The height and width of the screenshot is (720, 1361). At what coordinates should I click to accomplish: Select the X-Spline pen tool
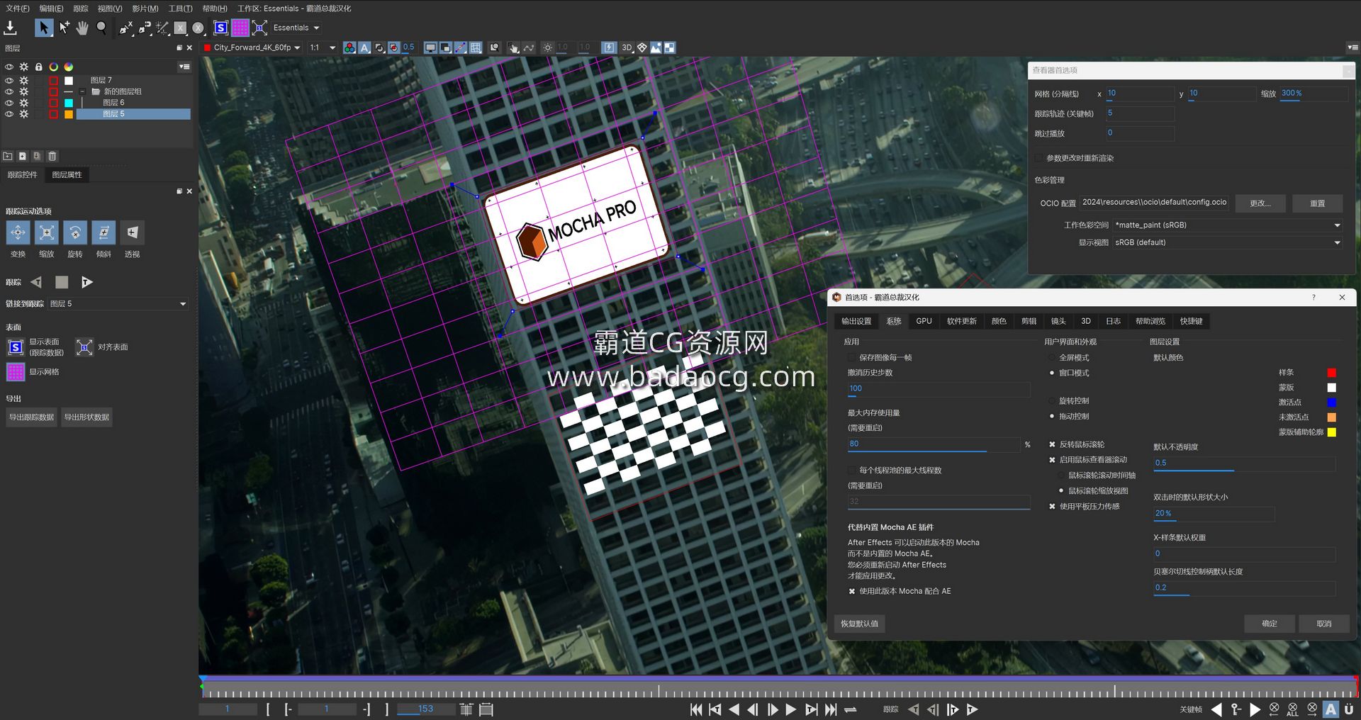pos(126,28)
